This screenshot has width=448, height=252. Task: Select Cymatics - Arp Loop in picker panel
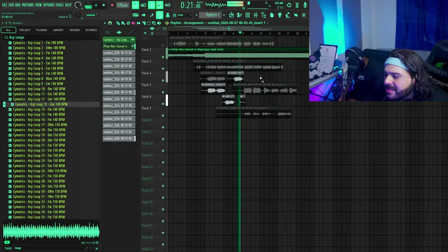pos(119,40)
